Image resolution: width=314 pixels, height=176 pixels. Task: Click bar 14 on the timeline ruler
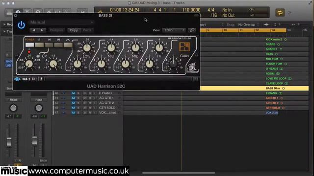[289, 30]
